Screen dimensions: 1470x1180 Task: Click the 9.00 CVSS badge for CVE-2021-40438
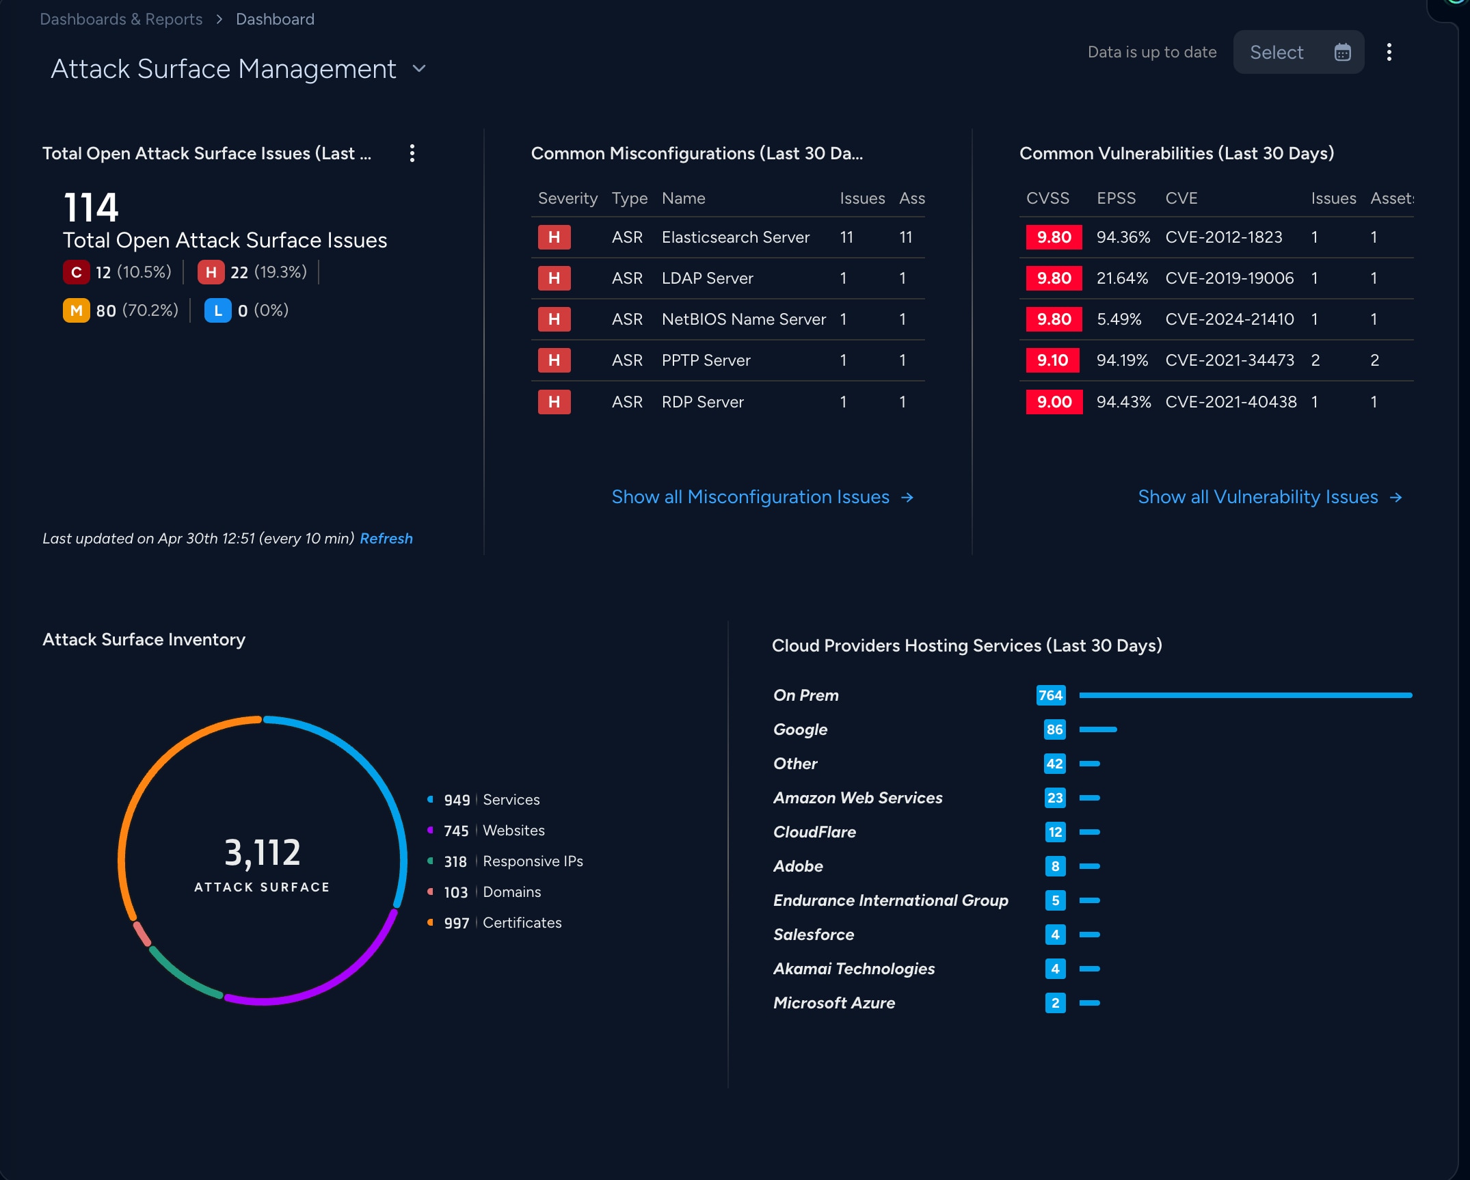coord(1054,402)
